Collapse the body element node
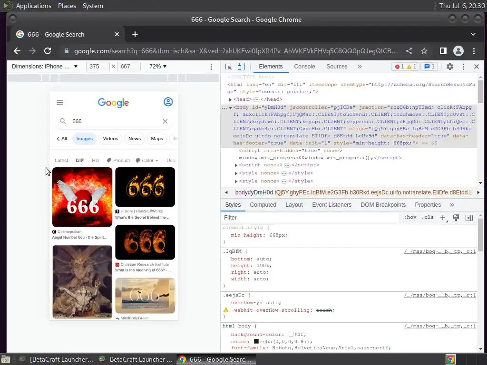 tap(231, 108)
